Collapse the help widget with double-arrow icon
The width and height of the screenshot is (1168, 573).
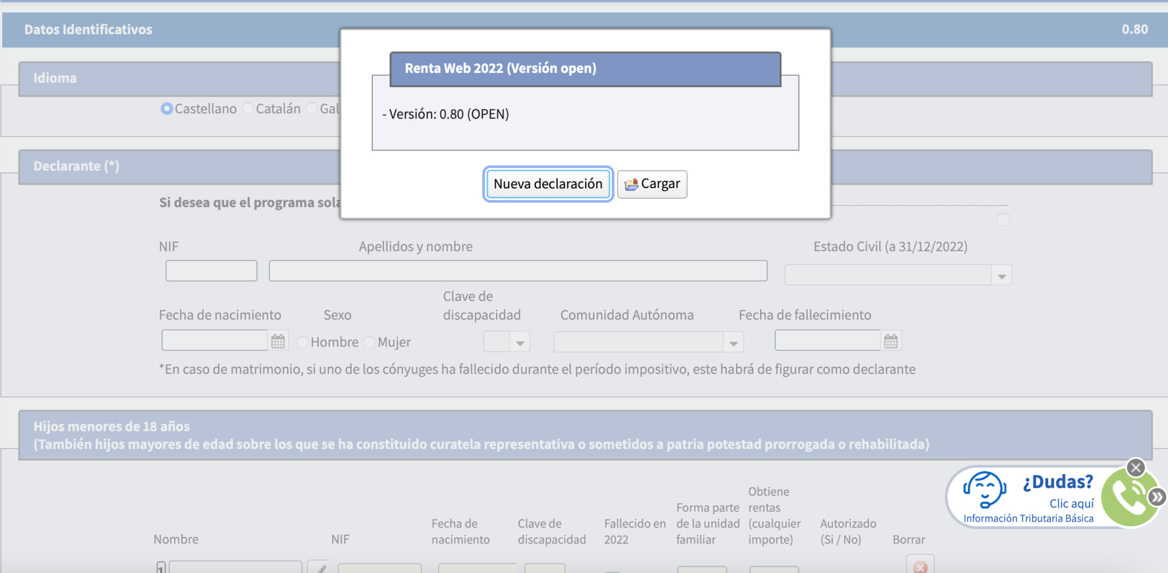pos(1157,497)
